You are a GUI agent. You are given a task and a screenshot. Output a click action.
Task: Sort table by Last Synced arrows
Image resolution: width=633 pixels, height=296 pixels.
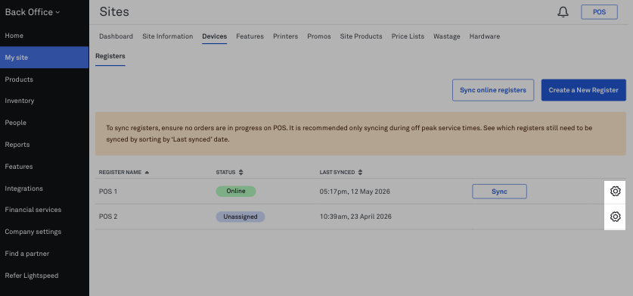360,173
